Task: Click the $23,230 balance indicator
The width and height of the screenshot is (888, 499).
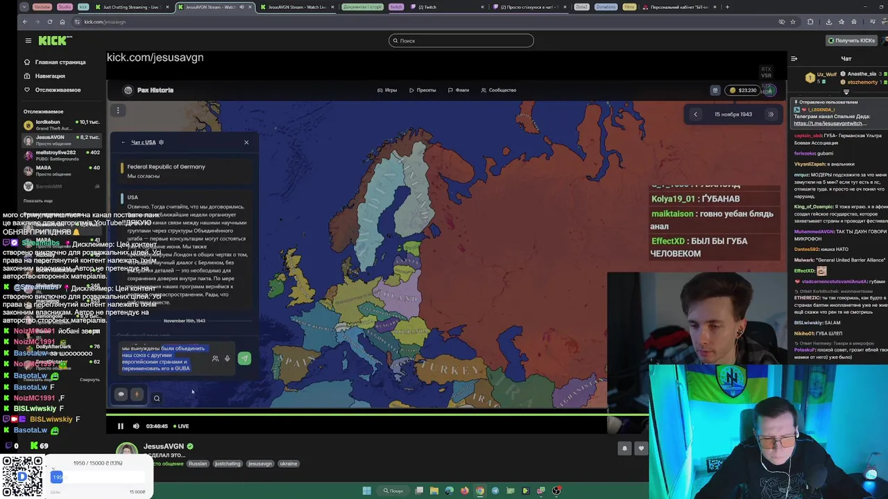Action: coord(743,90)
